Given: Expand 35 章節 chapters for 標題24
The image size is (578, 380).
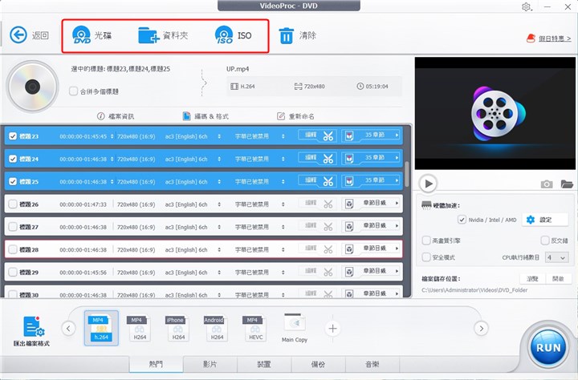Looking at the screenshot, I should tap(397, 158).
